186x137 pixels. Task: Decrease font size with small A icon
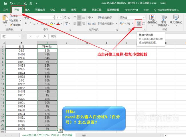pos(69,17)
